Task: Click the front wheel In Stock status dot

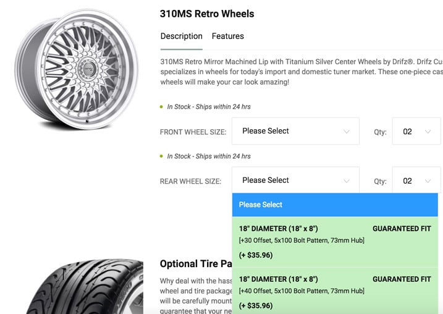Action: (x=161, y=107)
